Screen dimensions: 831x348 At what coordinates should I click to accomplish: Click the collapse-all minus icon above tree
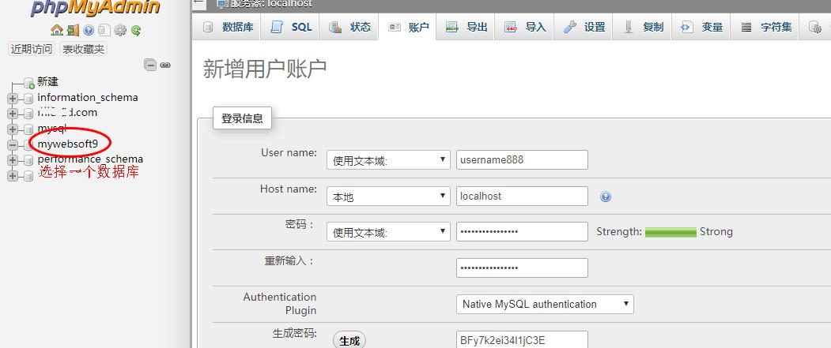(151, 65)
